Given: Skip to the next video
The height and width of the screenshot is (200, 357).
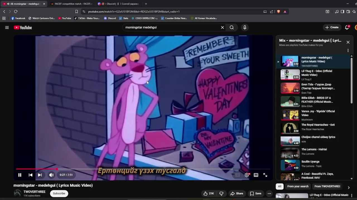Looking at the screenshot, I should pos(40,175).
